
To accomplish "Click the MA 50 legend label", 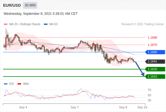I will (x=53, y=24).
